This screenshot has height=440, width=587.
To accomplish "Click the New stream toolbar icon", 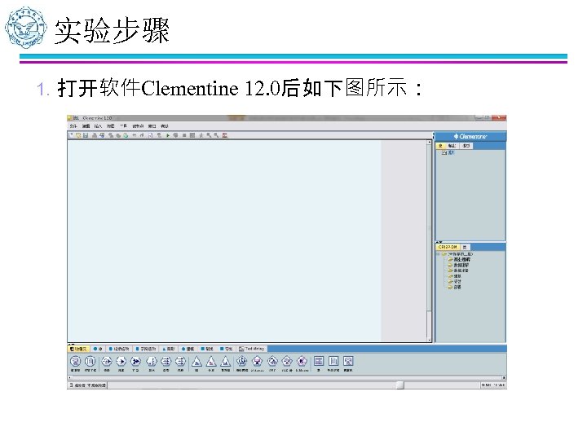I will (71, 135).
